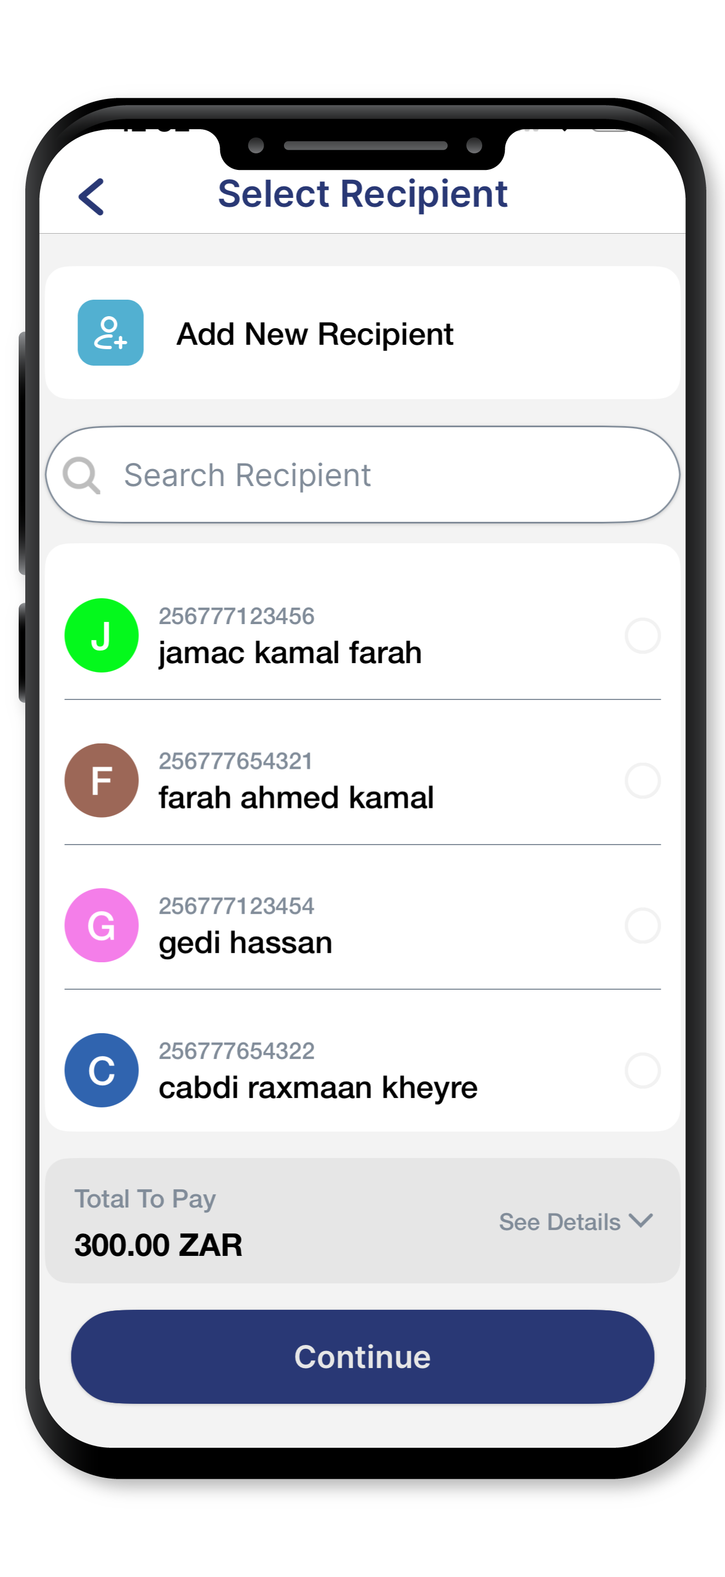
Task: Open the green J avatar
Action: (102, 636)
